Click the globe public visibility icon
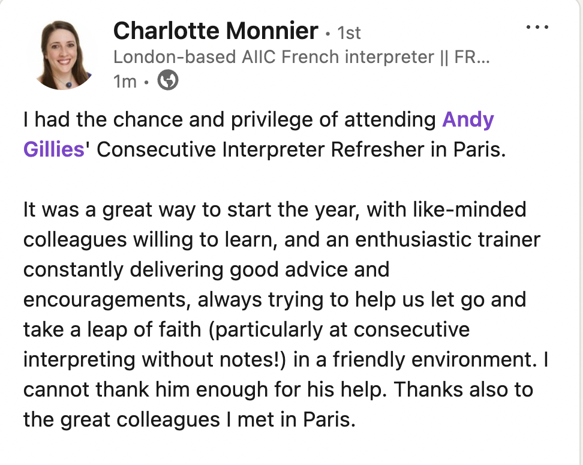 point(168,80)
